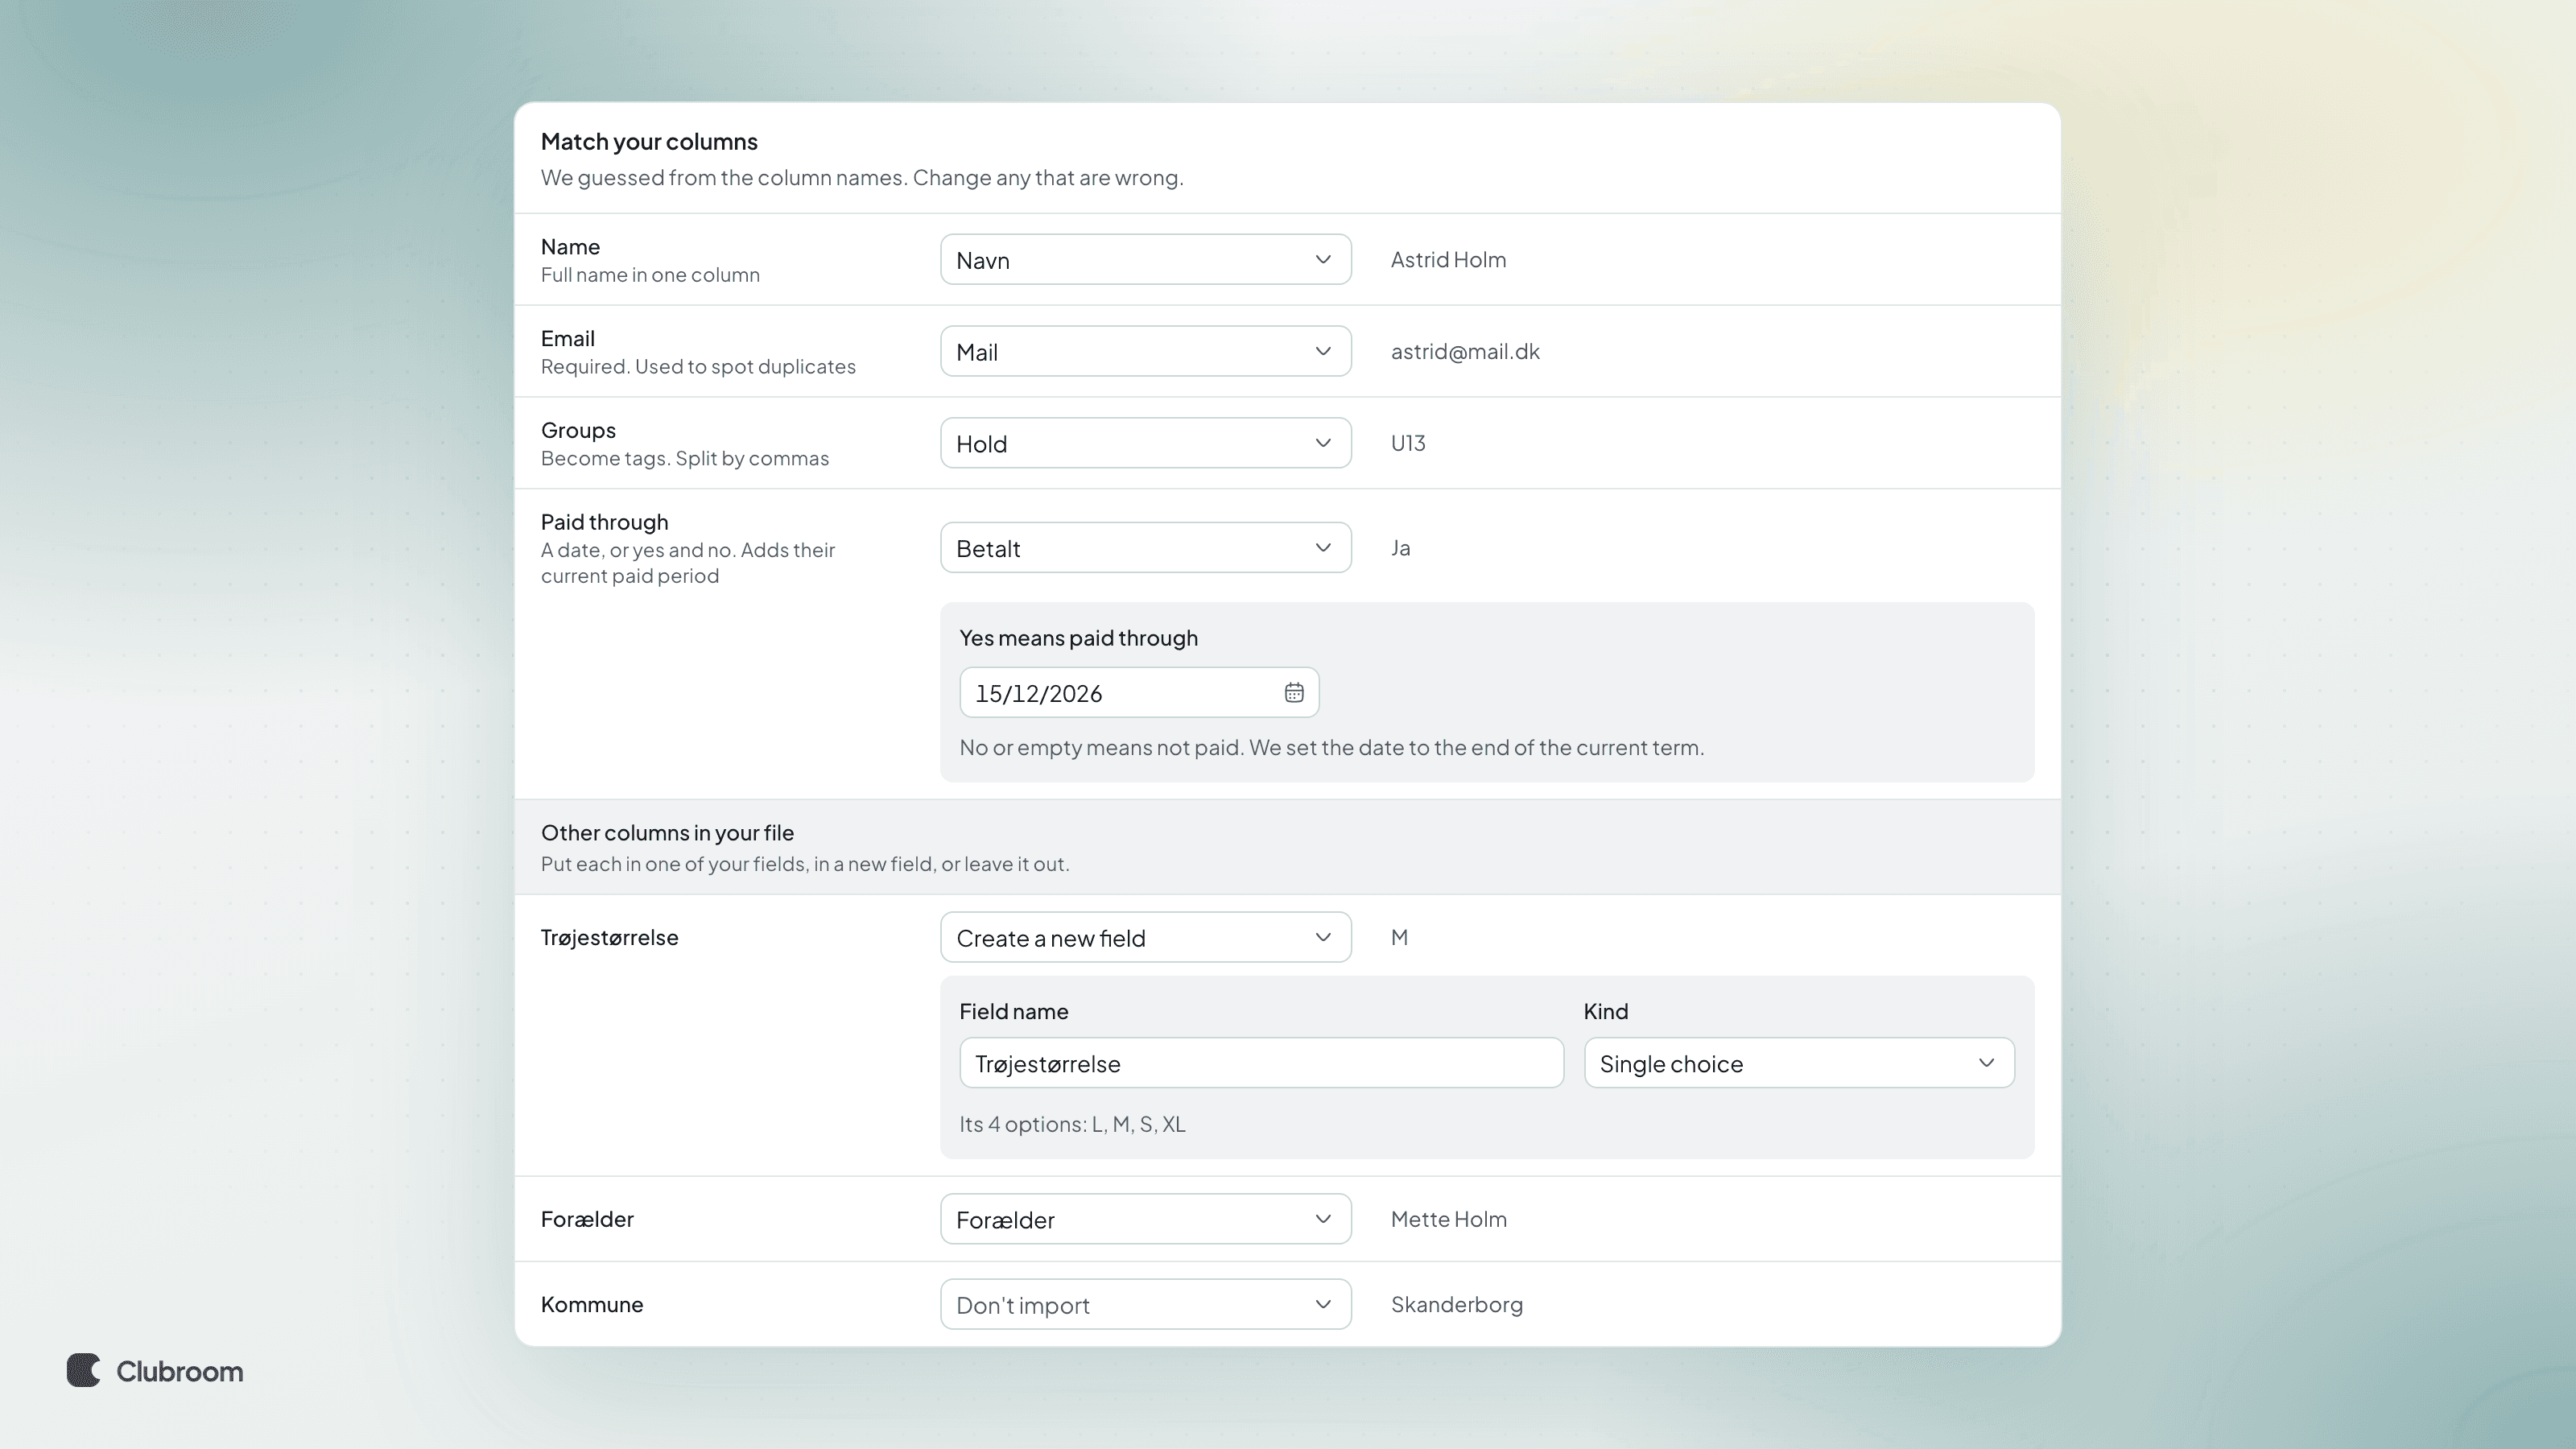Click the Field name input with Trøjestørrelse

point(1261,1063)
